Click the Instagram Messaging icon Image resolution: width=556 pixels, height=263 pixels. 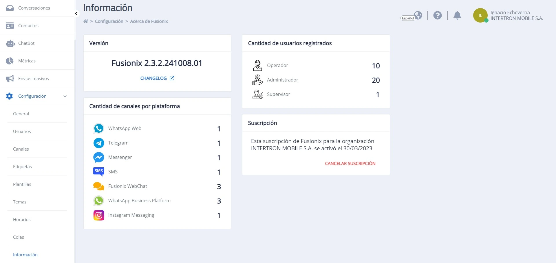point(99,215)
